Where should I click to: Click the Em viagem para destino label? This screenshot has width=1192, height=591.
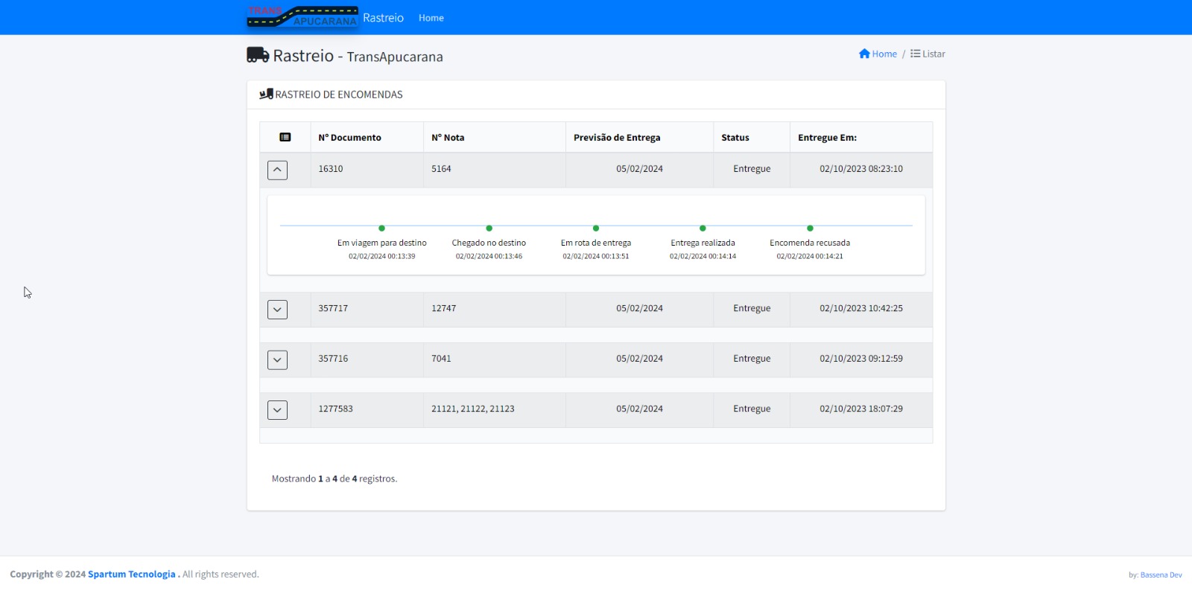tap(382, 243)
